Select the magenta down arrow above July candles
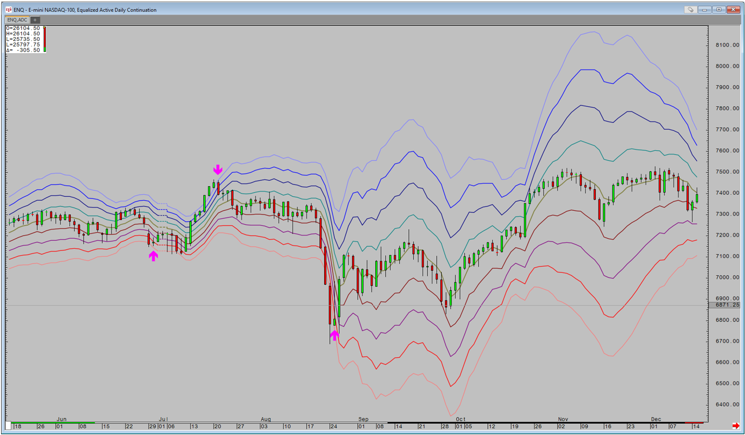 (217, 170)
